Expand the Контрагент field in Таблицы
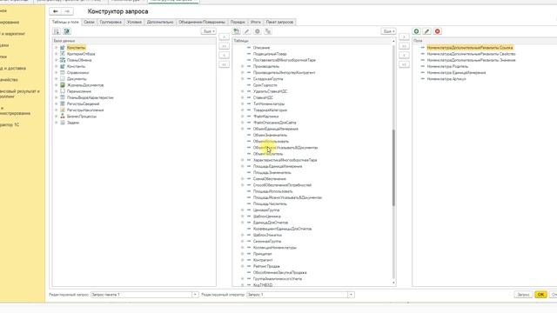Screen dimensions: 557x313 (x=243, y=260)
